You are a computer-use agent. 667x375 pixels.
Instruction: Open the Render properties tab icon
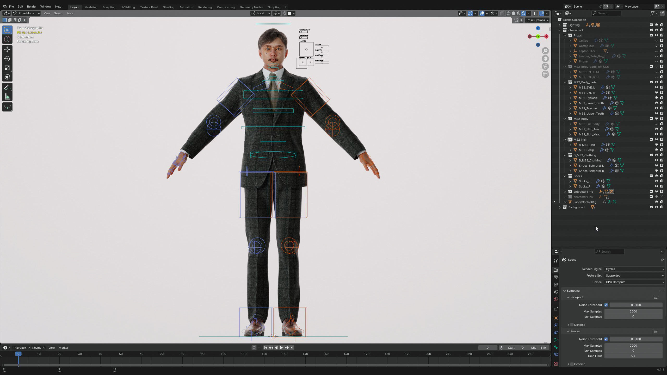(x=556, y=270)
